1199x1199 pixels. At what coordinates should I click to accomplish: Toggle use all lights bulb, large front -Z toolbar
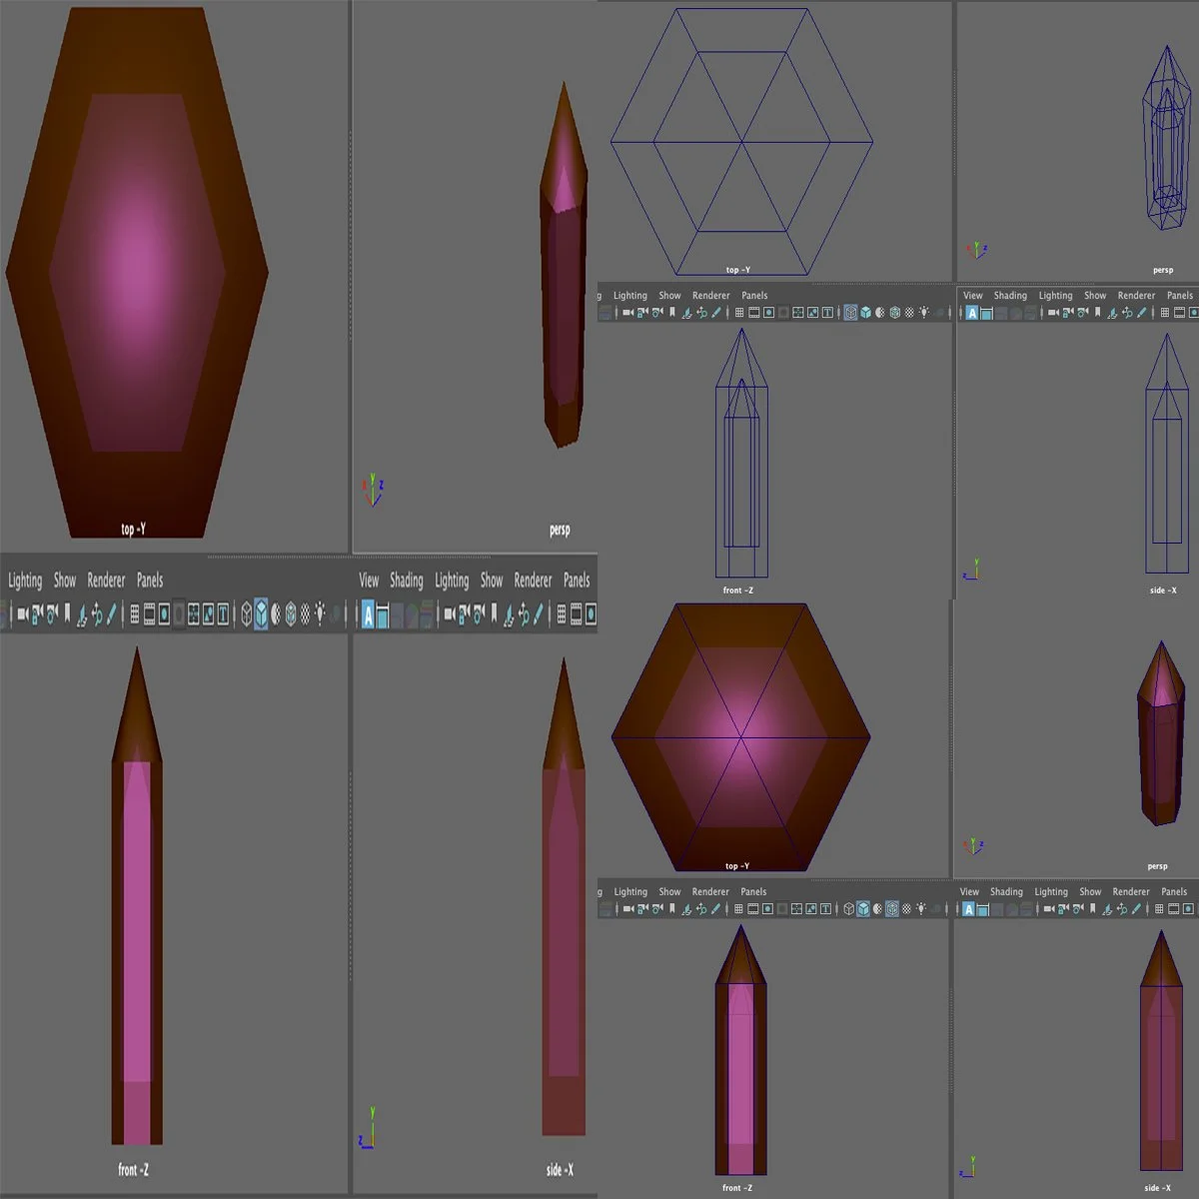tap(320, 613)
